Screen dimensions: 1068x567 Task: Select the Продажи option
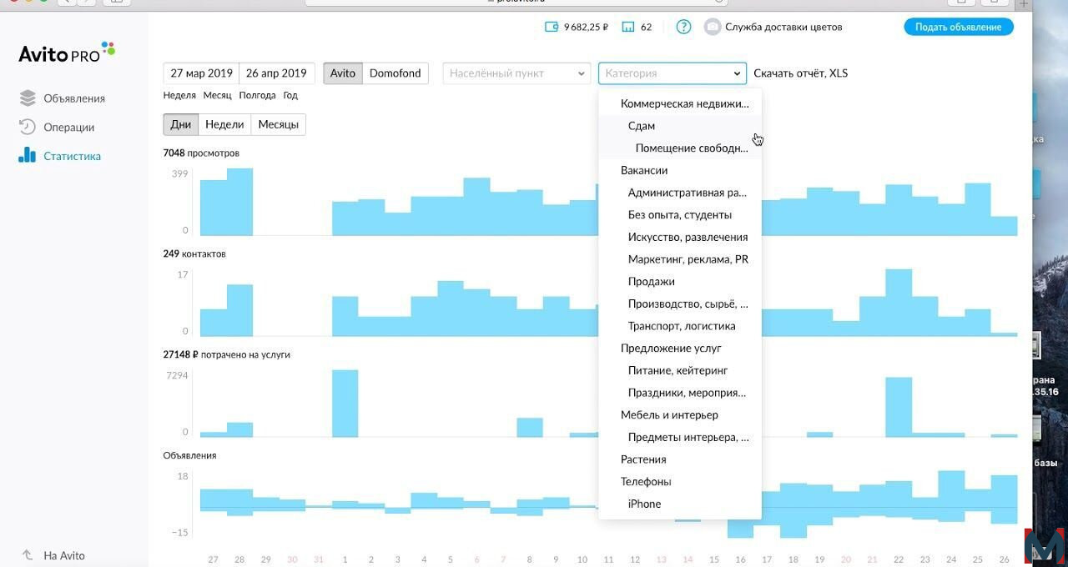click(680, 282)
